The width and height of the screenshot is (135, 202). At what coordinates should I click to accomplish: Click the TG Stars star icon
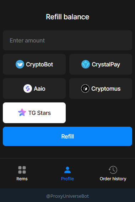tap(22, 112)
